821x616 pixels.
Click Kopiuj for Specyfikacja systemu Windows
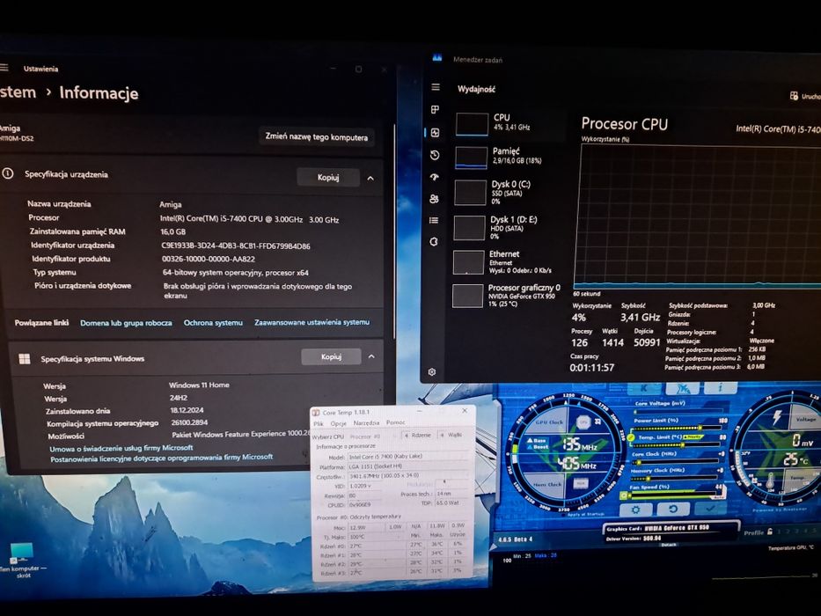[x=331, y=356]
